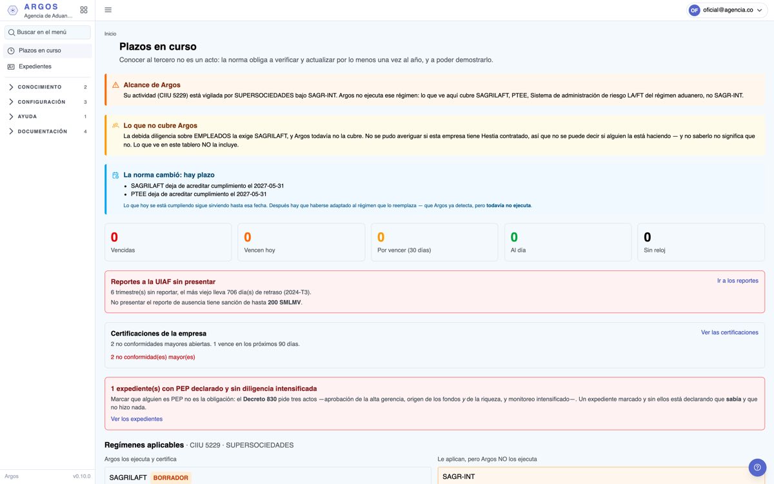774x484 pixels.
Task: Expand the Documentación section
Action: 48,132
